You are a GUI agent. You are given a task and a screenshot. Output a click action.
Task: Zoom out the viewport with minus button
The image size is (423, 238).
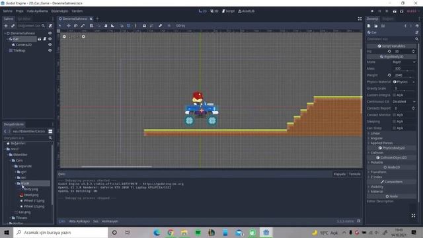pos(64,36)
